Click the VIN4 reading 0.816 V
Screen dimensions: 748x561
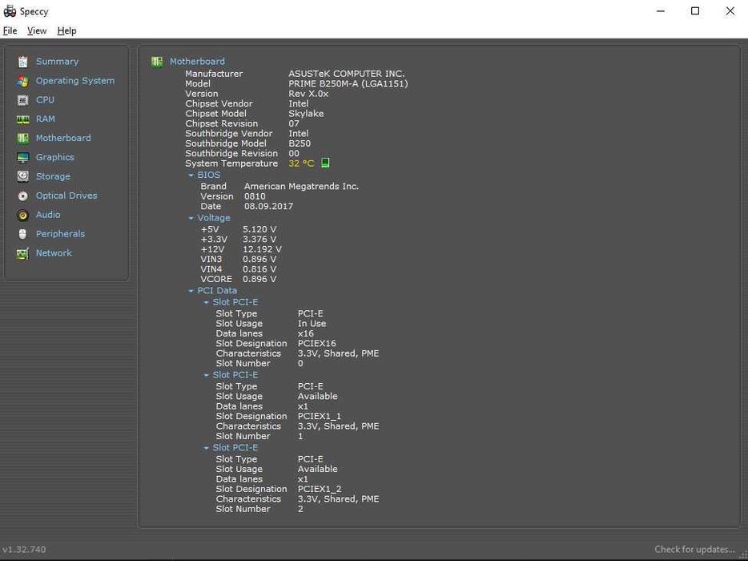click(259, 269)
